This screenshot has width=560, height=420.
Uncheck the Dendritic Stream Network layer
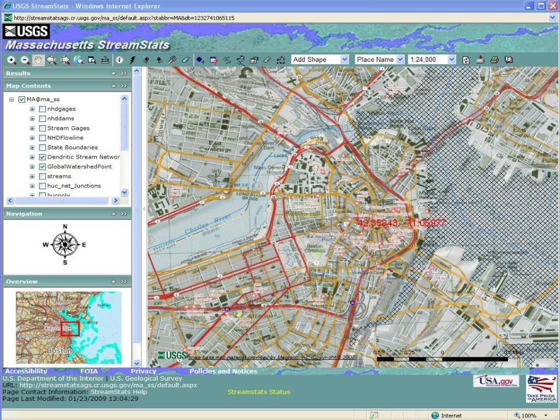tap(42, 157)
